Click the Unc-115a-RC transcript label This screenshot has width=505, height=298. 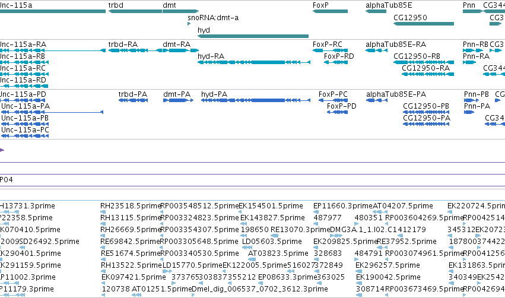[23, 68]
